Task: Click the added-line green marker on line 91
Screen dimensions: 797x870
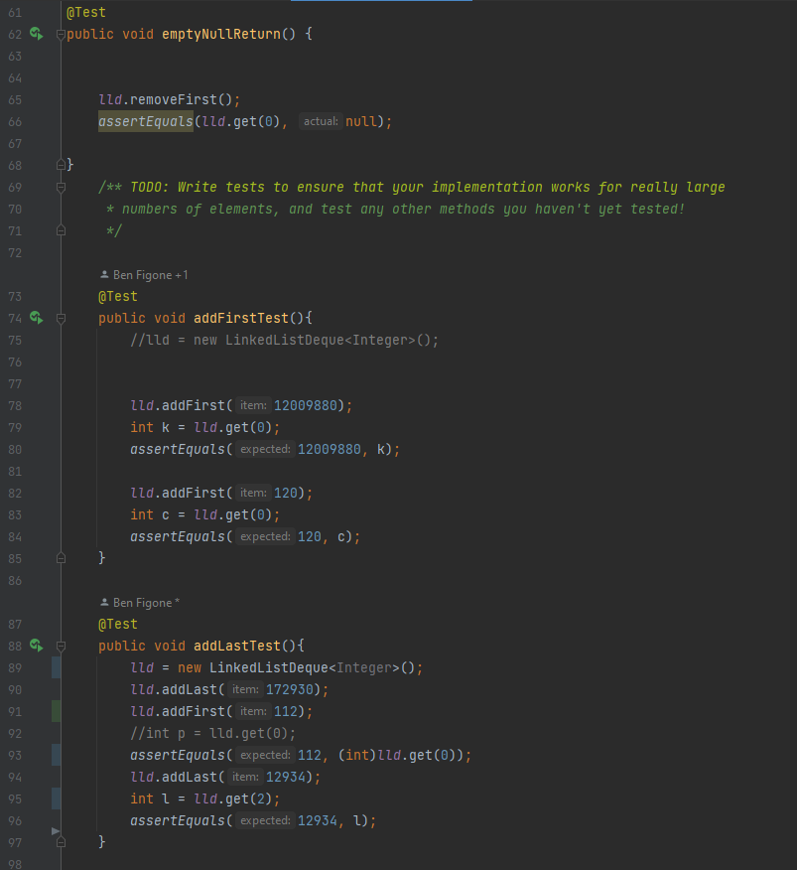Action: pos(56,711)
